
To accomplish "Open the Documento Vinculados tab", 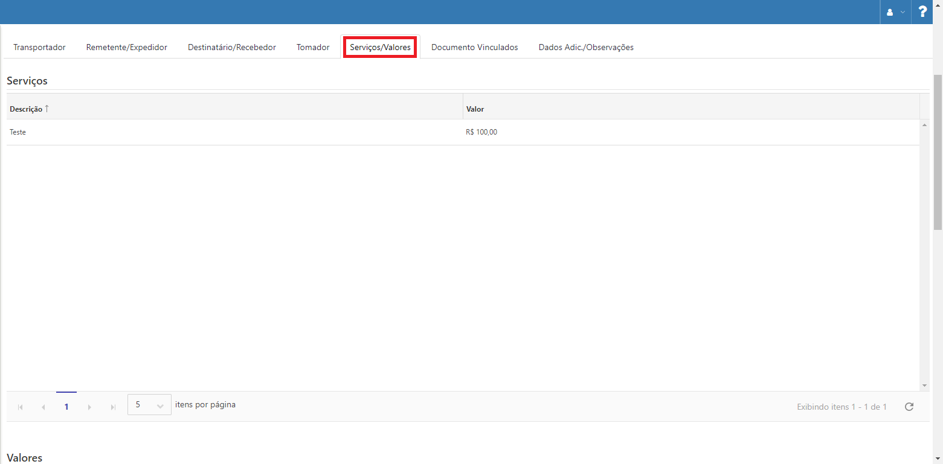I will 474,47.
